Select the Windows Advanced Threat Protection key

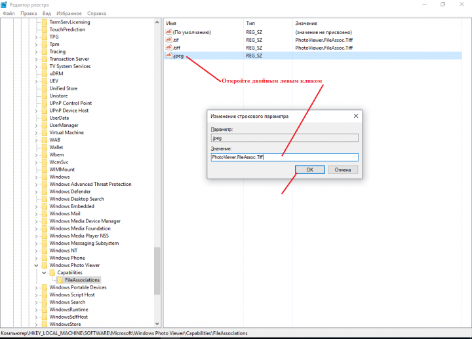[90, 184]
